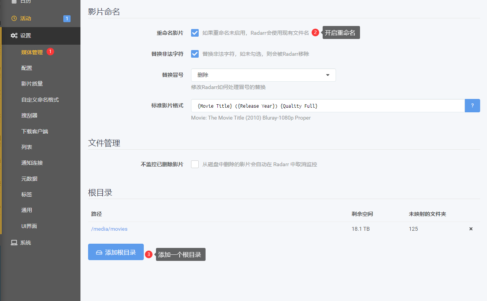The image size is (487, 301).
Task: Click the 根目录 section heading
Action: [x=100, y=193]
